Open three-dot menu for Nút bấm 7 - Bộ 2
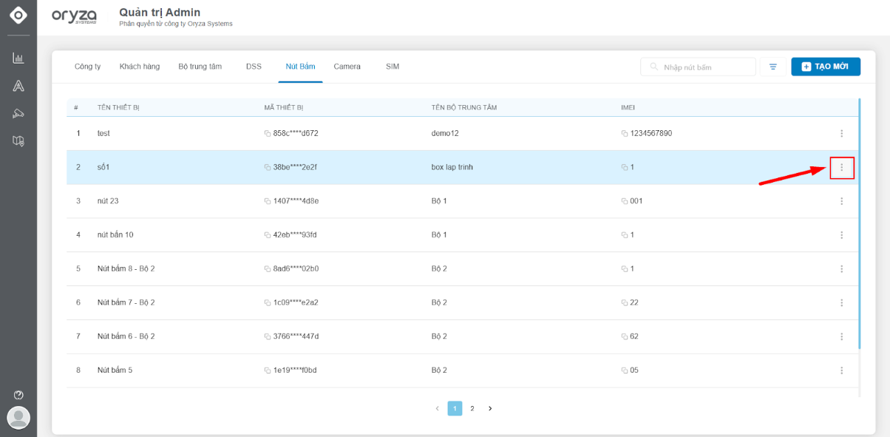This screenshot has height=437, width=890. pyautogui.click(x=841, y=302)
